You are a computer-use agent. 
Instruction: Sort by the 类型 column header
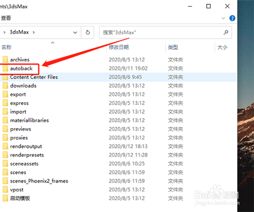point(173,47)
